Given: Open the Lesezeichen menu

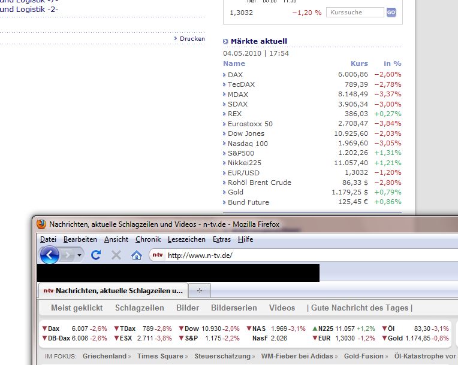Looking at the screenshot, I should (x=186, y=239).
